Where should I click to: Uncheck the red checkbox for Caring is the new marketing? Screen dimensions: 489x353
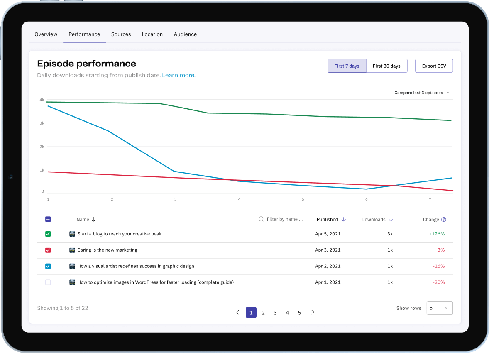click(48, 250)
